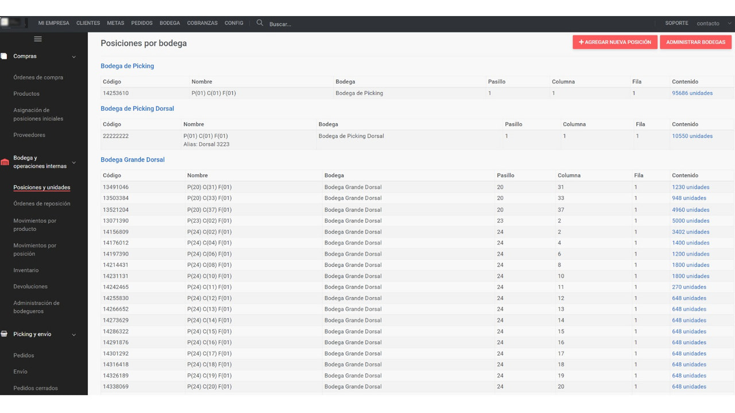Open the MI EMPRESA menu

pos(54,24)
